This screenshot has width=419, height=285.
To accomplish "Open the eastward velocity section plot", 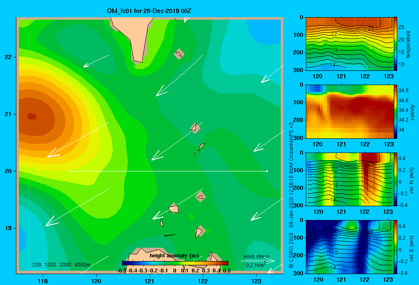I will coord(349,247).
